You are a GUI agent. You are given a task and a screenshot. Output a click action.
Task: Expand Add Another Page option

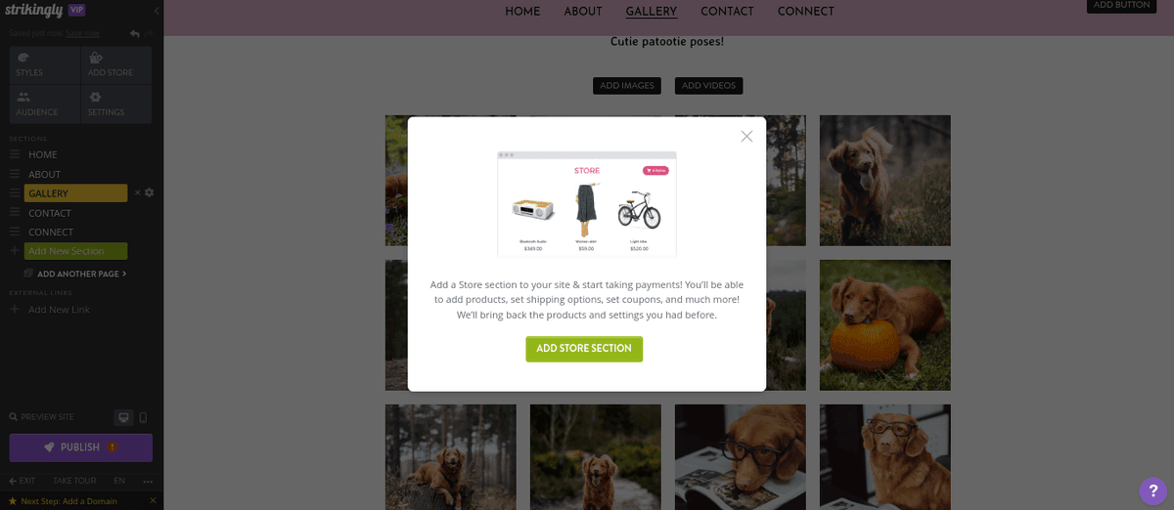[x=81, y=274]
